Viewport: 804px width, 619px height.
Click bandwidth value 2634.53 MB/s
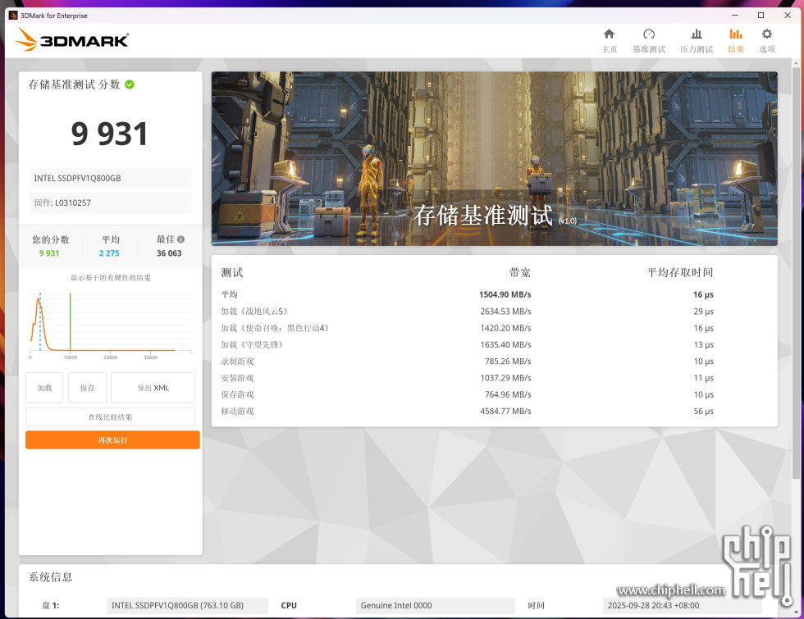pyautogui.click(x=505, y=311)
